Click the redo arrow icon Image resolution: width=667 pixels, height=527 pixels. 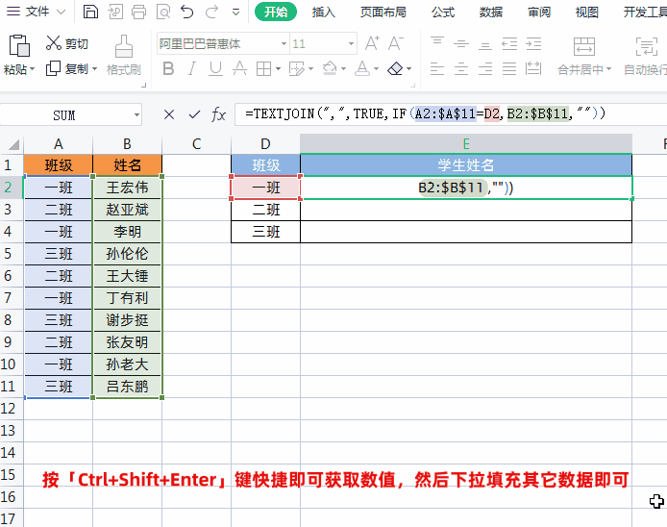click(211, 12)
